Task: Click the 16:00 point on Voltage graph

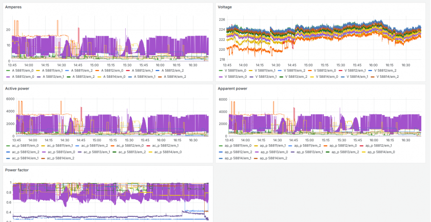Action: [x=373, y=38]
